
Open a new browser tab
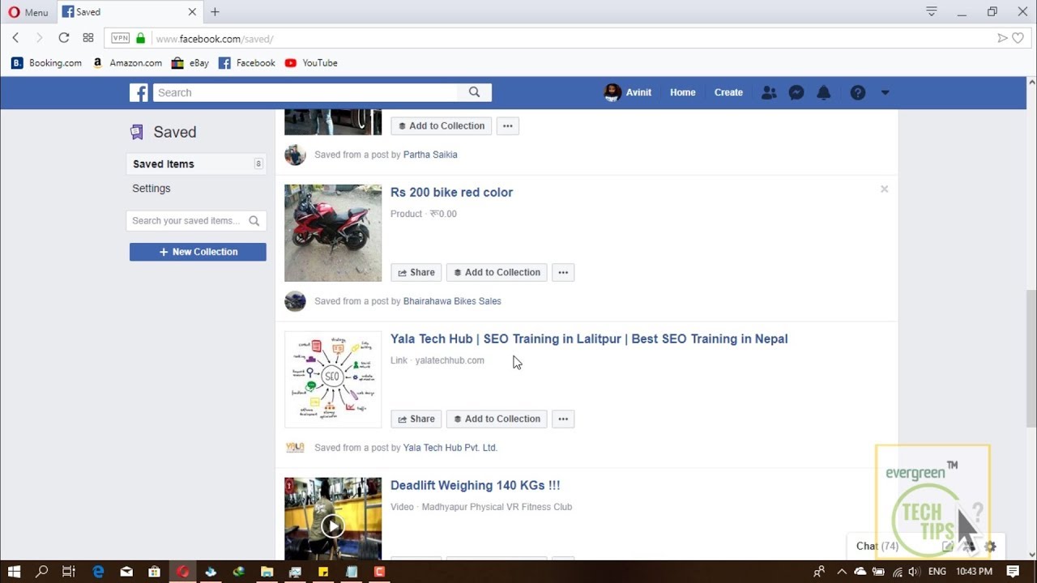pyautogui.click(x=215, y=12)
